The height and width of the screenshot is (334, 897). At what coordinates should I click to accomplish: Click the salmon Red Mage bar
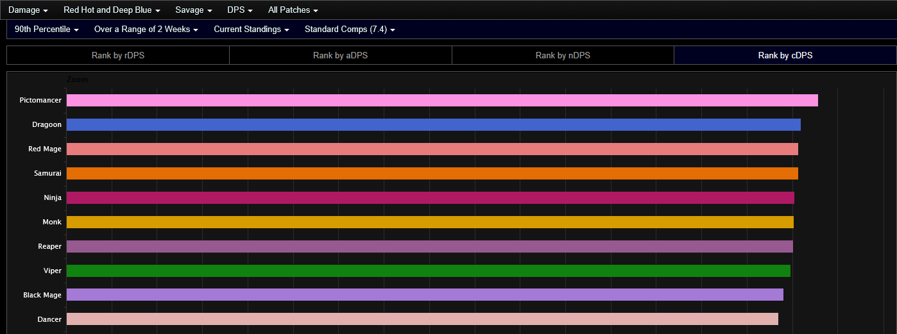[x=432, y=149]
